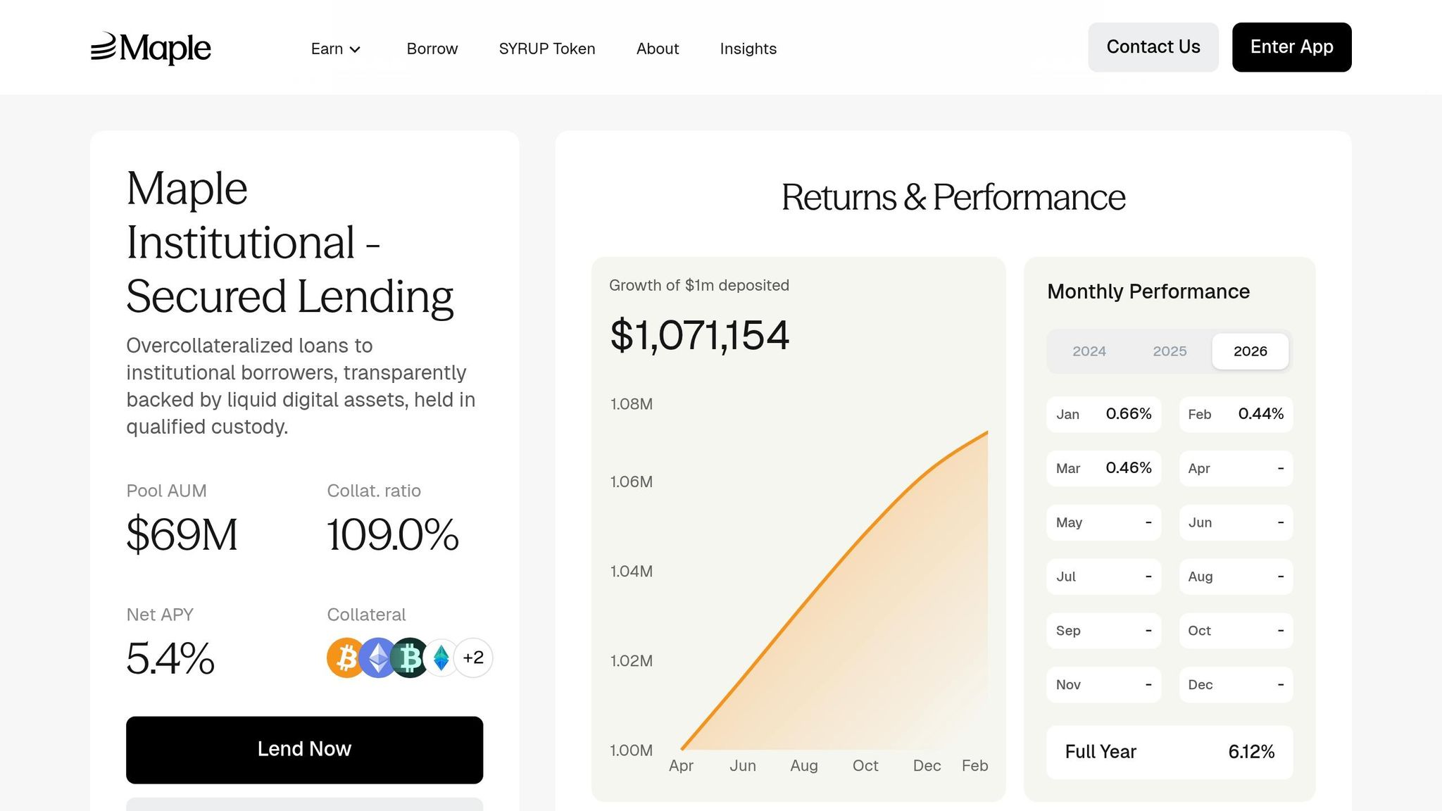Open the SYRUP Token page
Viewport: 1442px width, 811px height.
[x=547, y=49]
